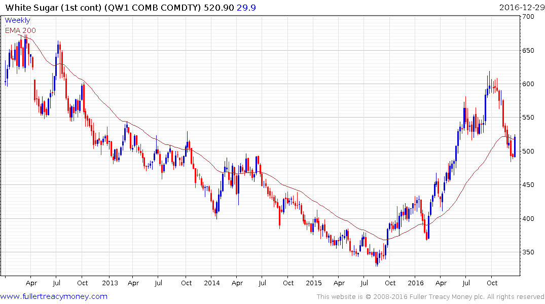Viewport: 545px width, 304px height.
Task: Click the 2013 year label on time axis
Action: click(110, 283)
